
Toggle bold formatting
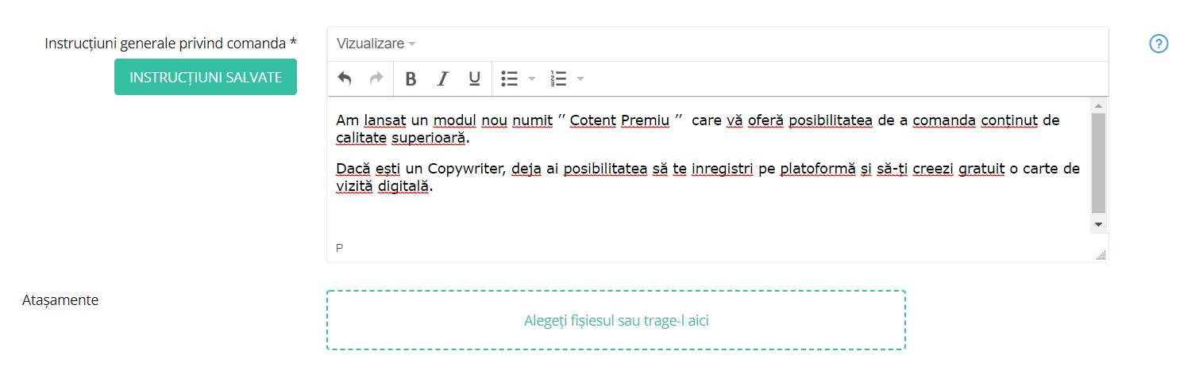point(411,78)
